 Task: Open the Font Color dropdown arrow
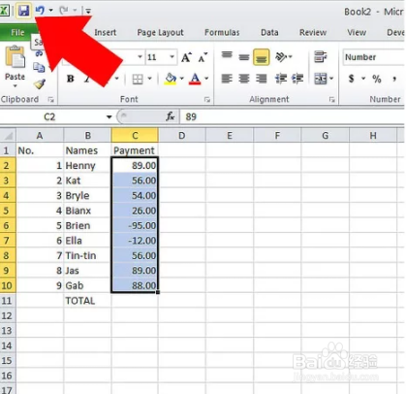(x=206, y=79)
